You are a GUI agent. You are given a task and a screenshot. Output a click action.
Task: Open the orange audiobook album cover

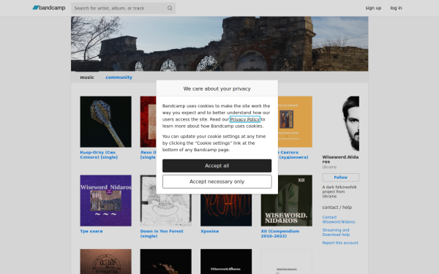[295, 122]
